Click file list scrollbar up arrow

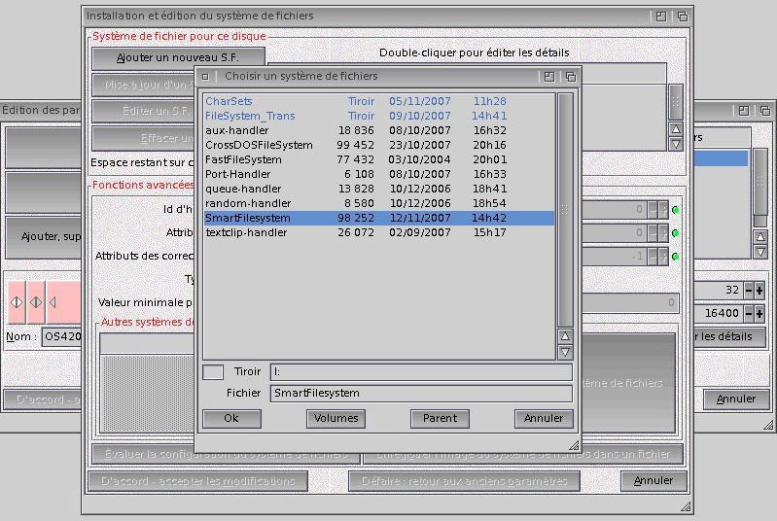[565, 336]
